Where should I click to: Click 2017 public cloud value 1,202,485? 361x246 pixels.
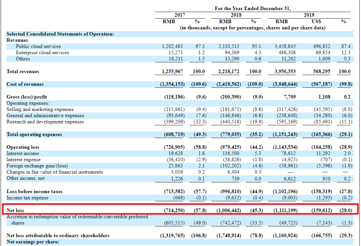click(172, 46)
